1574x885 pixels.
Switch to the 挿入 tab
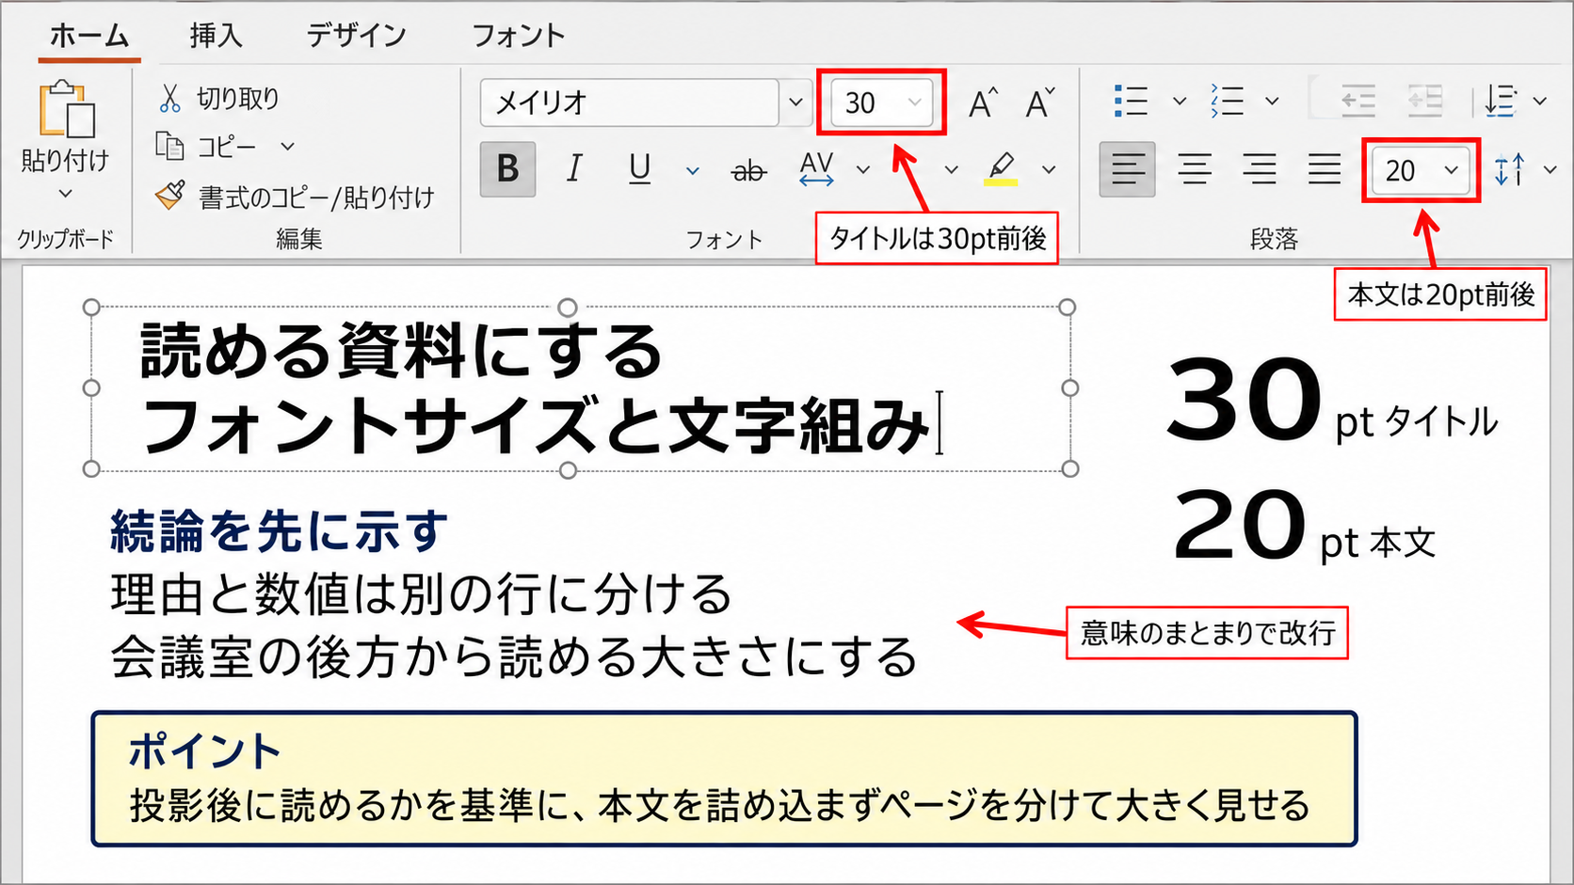pos(217,36)
